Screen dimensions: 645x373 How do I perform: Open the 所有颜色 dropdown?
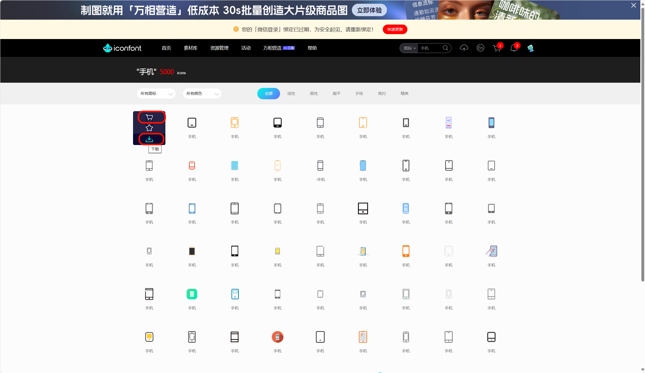point(202,93)
